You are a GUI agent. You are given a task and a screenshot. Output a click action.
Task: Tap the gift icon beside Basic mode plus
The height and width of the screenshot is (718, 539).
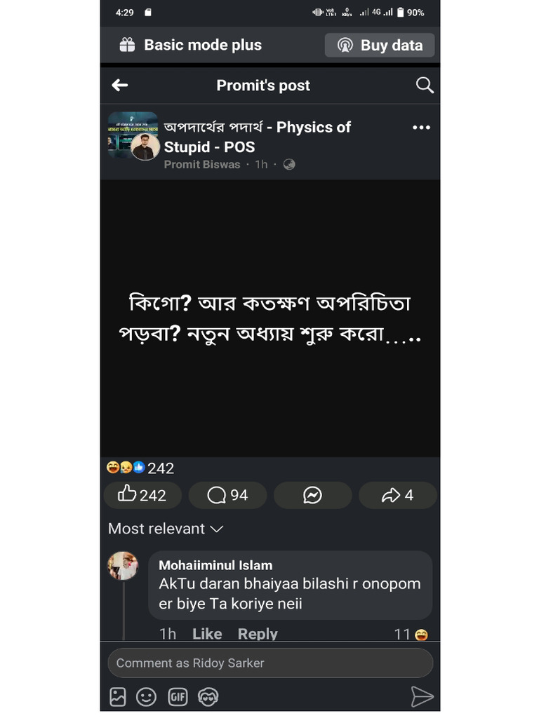click(127, 46)
